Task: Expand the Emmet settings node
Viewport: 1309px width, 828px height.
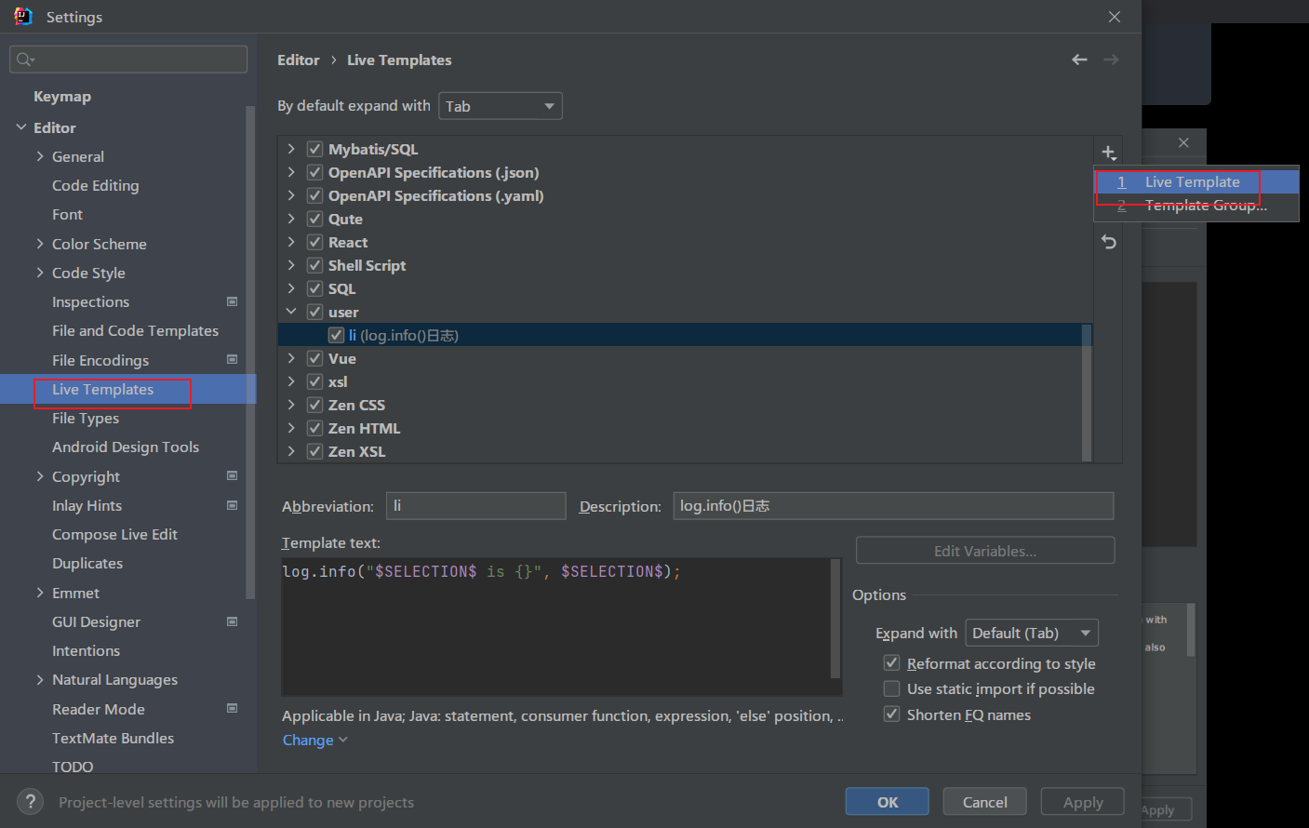Action: 40,593
